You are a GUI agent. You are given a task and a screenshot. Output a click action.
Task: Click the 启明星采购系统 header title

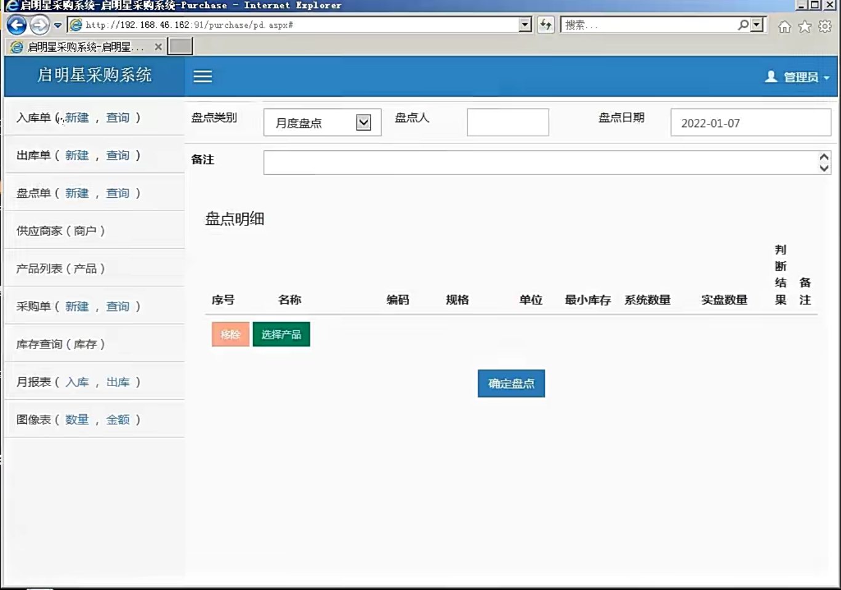[94, 75]
